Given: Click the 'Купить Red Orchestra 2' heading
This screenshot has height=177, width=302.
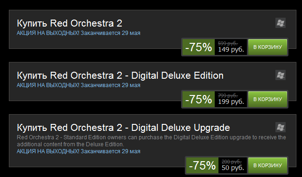Looking at the screenshot, I should (70, 23).
